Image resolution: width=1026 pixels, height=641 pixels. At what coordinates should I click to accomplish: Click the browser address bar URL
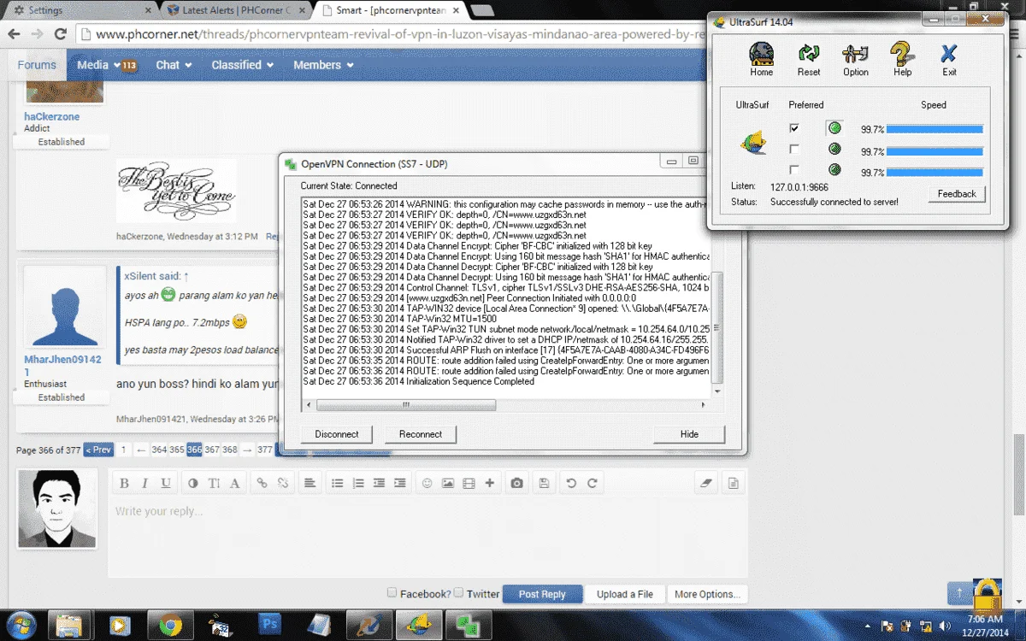[400, 34]
